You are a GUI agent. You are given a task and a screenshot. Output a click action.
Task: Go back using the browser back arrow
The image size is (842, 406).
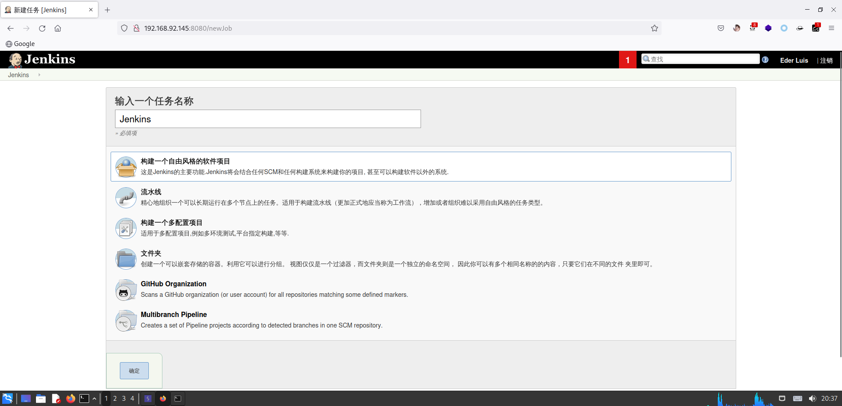[x=11, y=28]
